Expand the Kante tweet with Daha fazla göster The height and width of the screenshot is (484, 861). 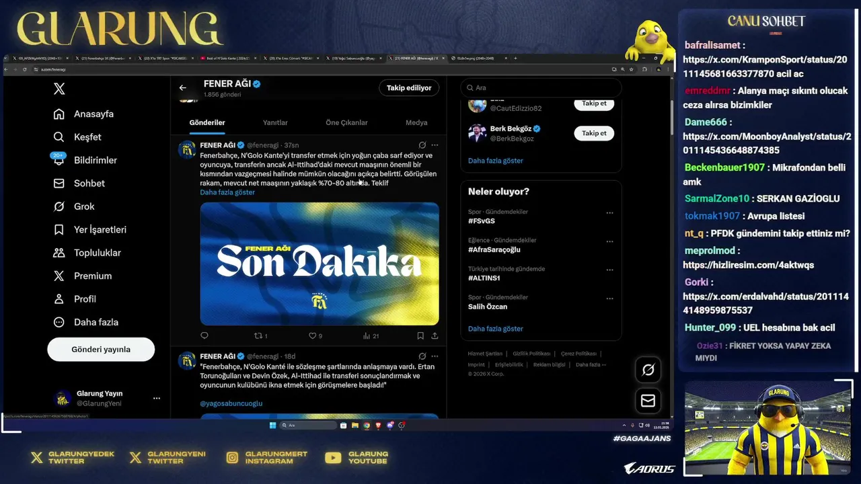click(227, 192)
